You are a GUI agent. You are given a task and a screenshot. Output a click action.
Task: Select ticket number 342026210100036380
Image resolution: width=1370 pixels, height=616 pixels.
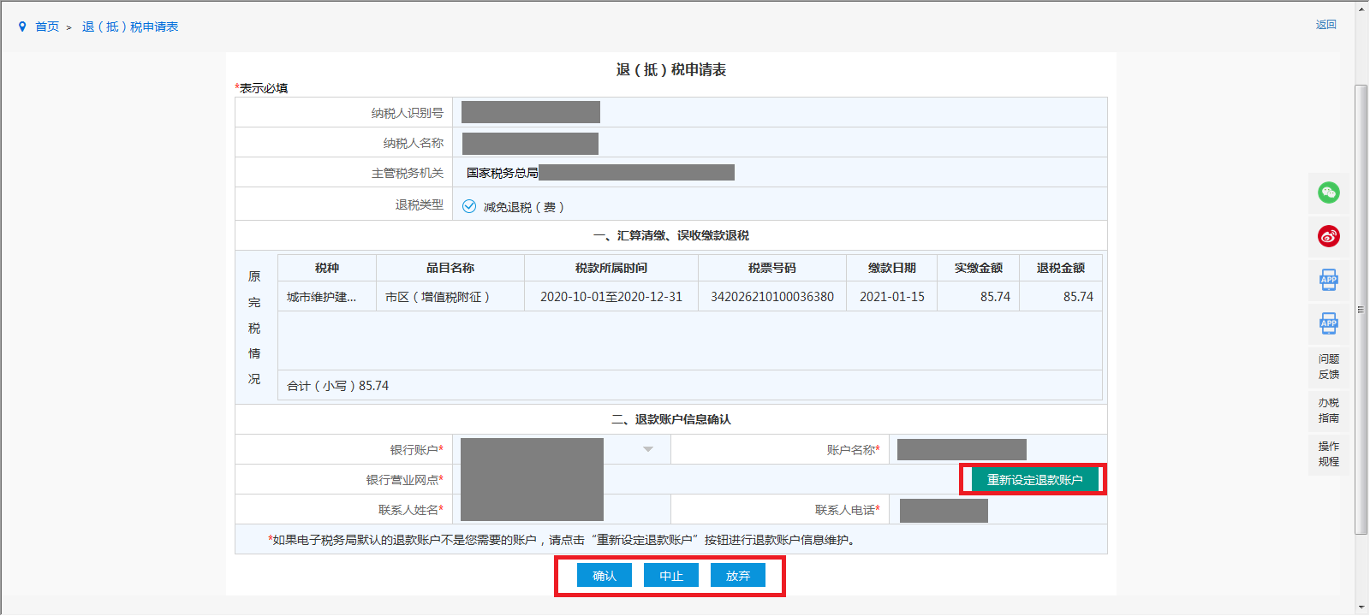click(772, 297)
